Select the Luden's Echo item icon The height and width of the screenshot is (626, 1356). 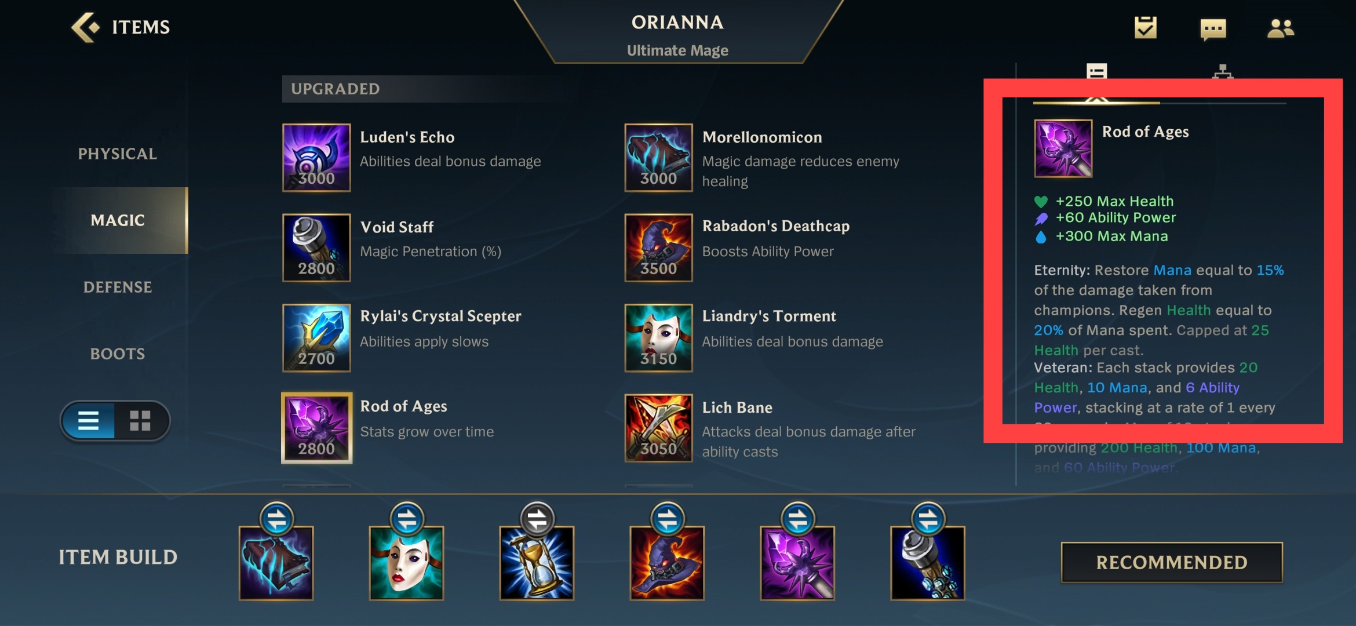point(316,158)
